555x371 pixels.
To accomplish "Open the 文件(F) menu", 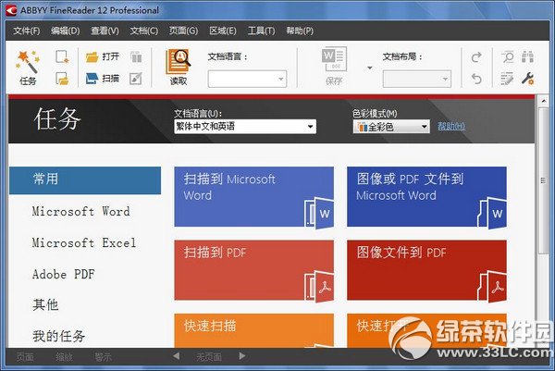I will pyautogui.click(x=27, y=31).
